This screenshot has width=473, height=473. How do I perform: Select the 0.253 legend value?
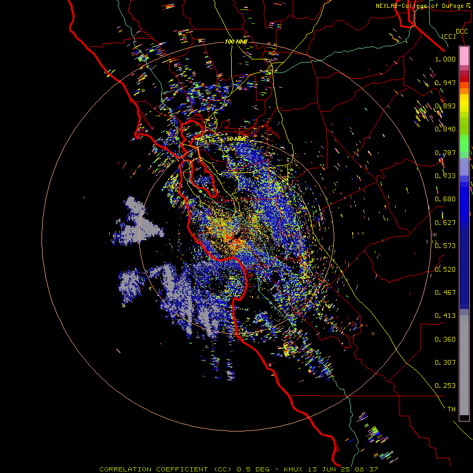445,386
